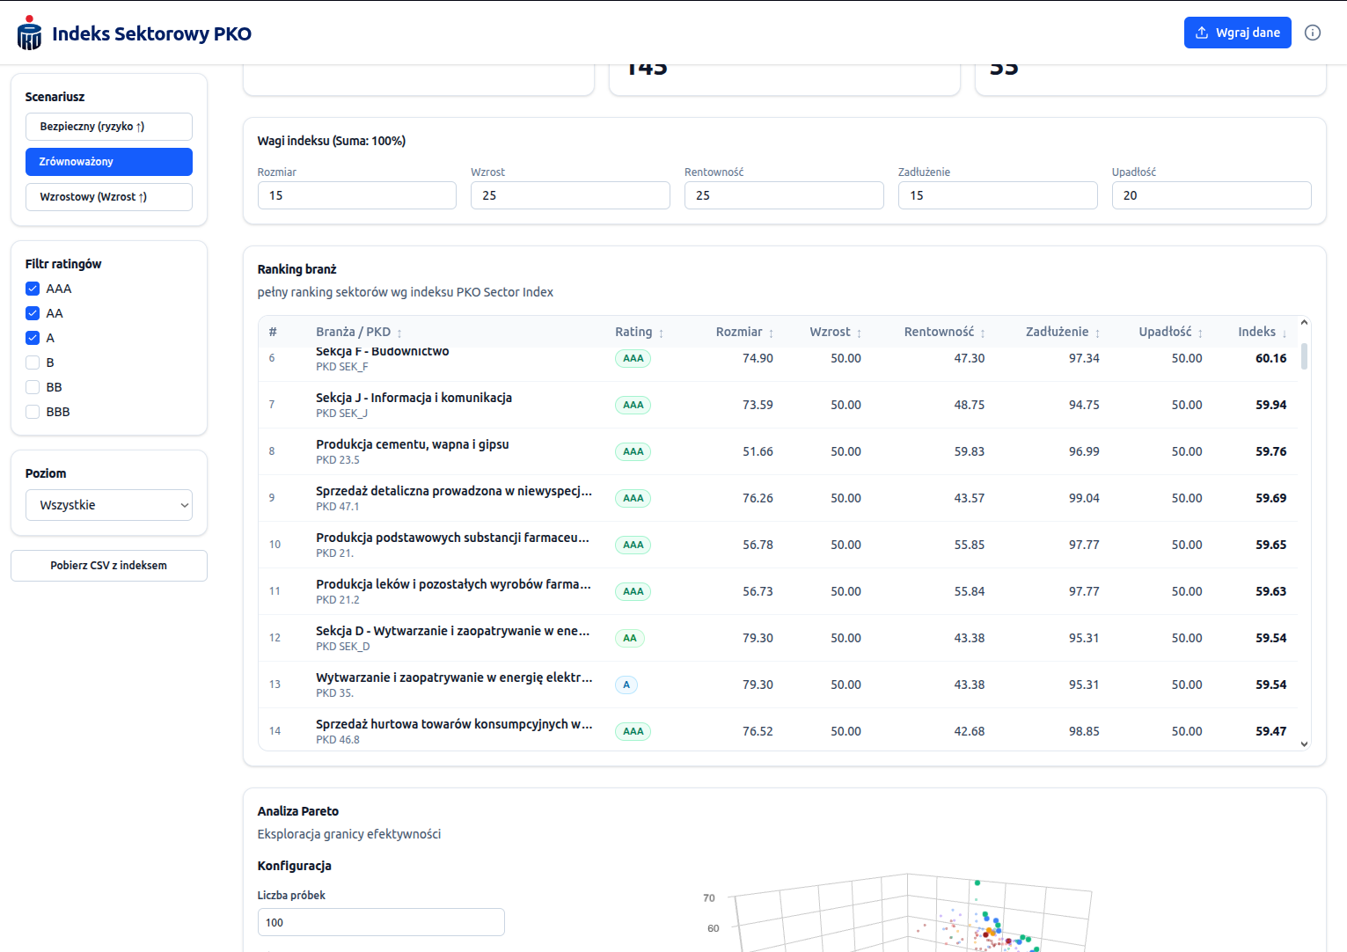Click the ranking table scrollbar thumb
The width and height of the screenshot is (1347, 952).
[x=1304, y=355]
